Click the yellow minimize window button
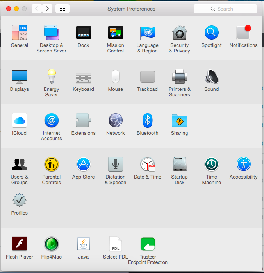 [16, 9]
